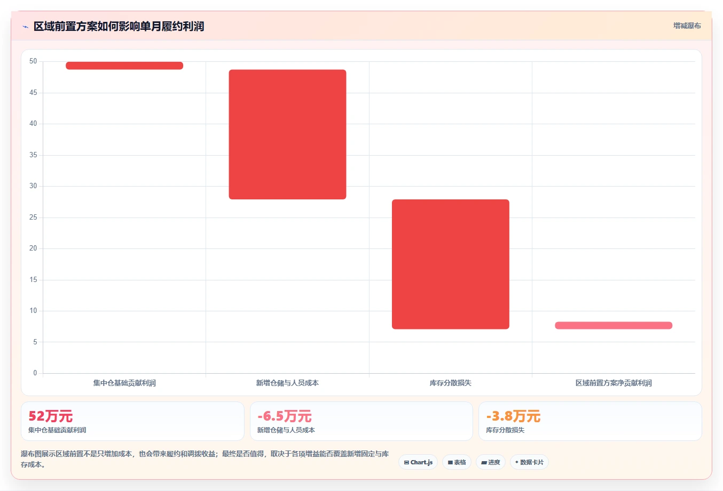This screenshot has height=491, width=723.
Task: Click x-axis label 库存分散损失
Action: pyautogui.click(x=451, y=383)
